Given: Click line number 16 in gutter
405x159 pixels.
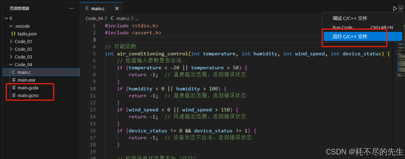Looking at the screenshot, I should click(x=93, y=131).
